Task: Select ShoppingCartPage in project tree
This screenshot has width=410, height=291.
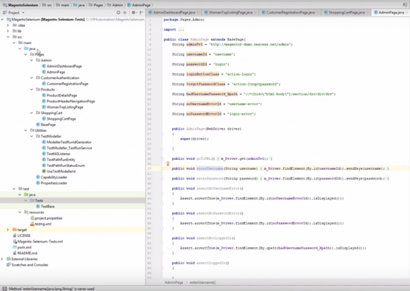Action: click(x=59, y=119)
